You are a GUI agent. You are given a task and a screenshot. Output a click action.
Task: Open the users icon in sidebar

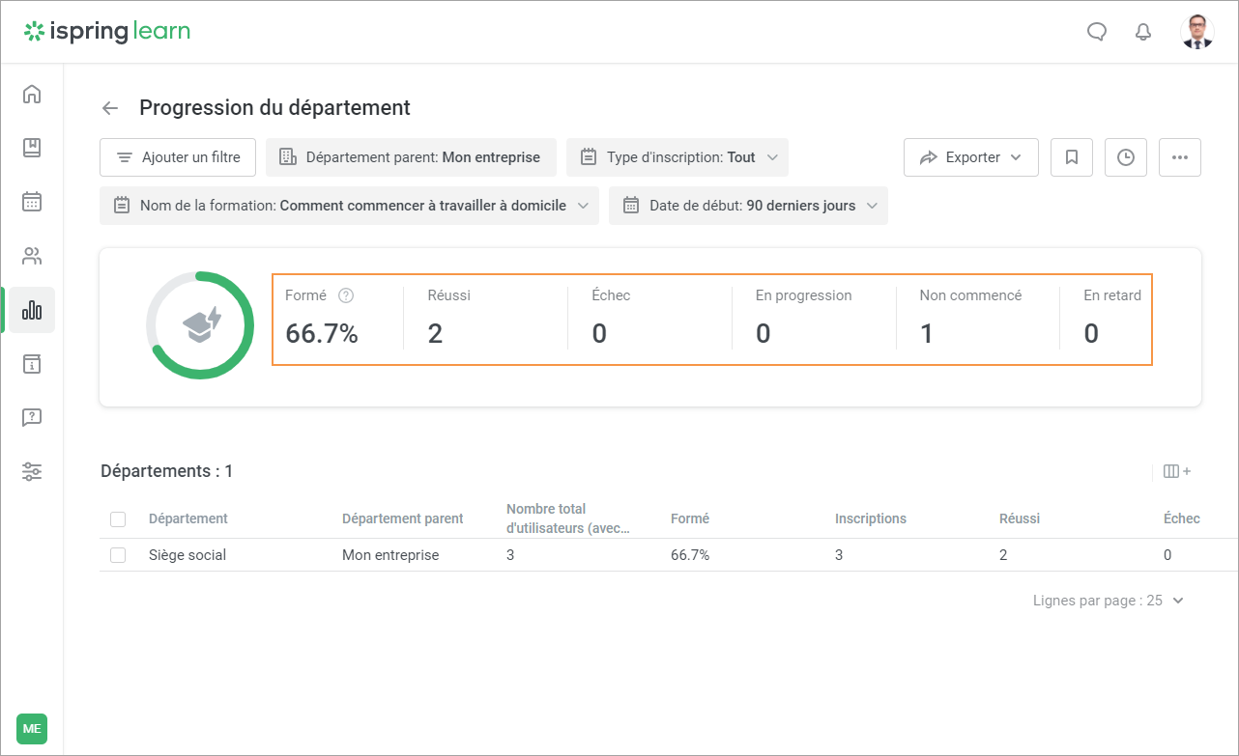(32, 256)
